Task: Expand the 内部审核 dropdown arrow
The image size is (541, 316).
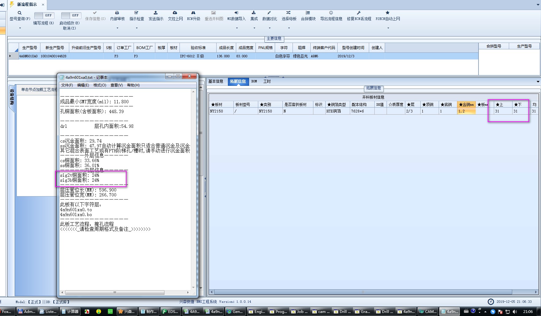Action: [x=117, y=28]
